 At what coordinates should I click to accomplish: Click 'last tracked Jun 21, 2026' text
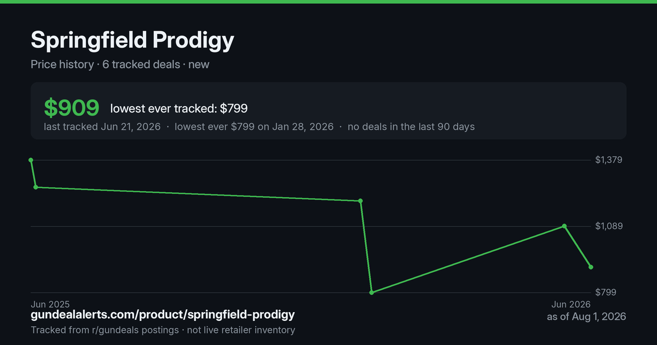pos(102,127)
